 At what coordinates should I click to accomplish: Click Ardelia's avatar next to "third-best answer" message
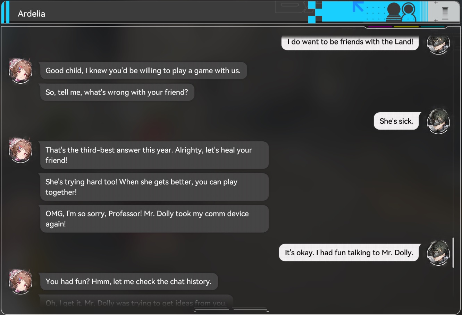[20, 150]
